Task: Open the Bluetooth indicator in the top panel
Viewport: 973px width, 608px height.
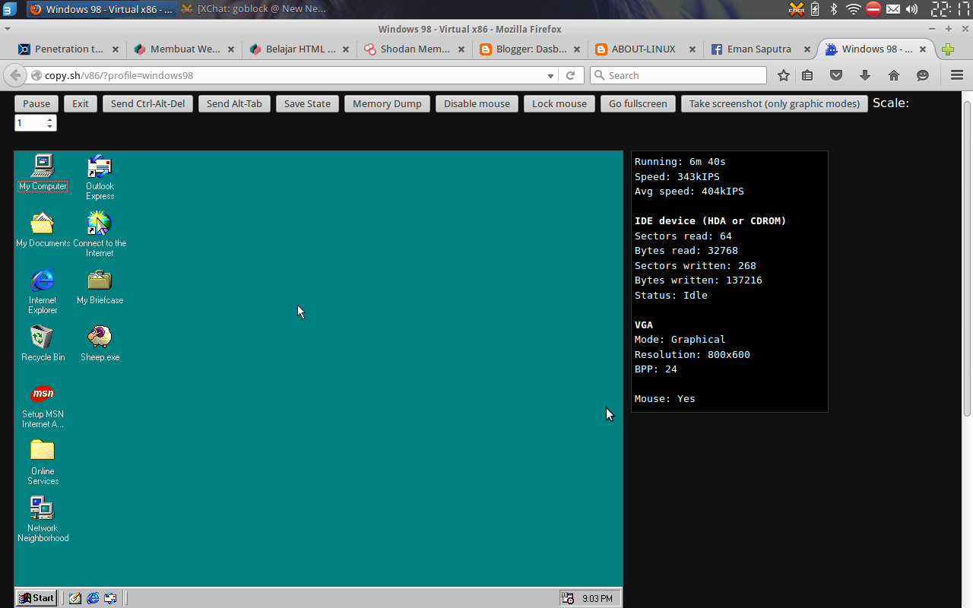Action: coord(834,9)
